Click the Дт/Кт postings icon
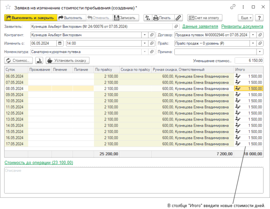This screenshot has width=270, height=209. [x=148, y=18]
